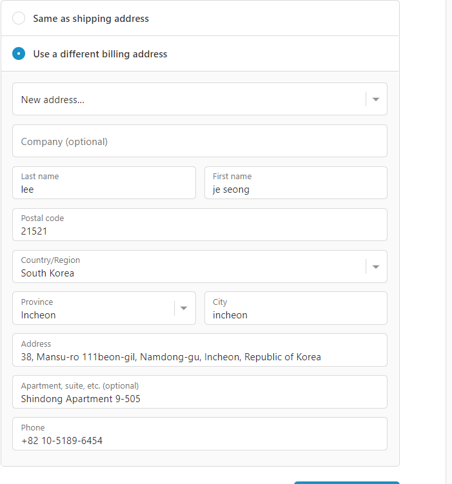Click the Phone field with +82 number

coord(200,434)
